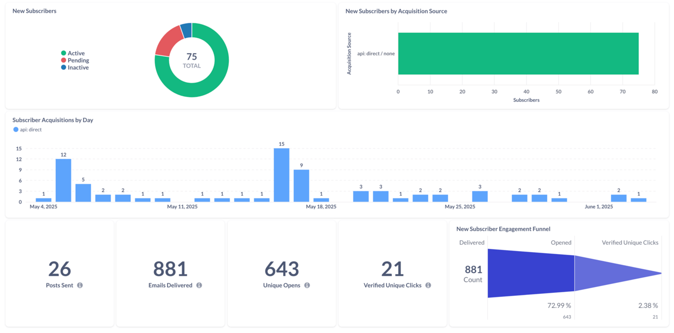This screenshot has height=333, width=674.
Task: Click the blue Inactive donut segment
Action: point(186,30)
